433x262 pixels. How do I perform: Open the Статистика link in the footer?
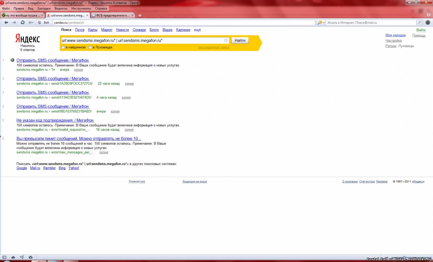pos(367,181)
